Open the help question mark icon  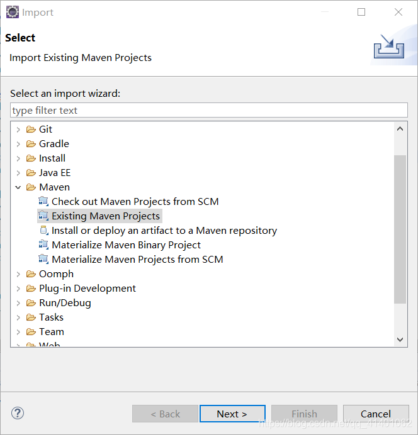pyautogui.click(x=18, y=413)
